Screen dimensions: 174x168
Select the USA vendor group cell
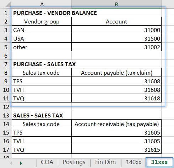42,38
